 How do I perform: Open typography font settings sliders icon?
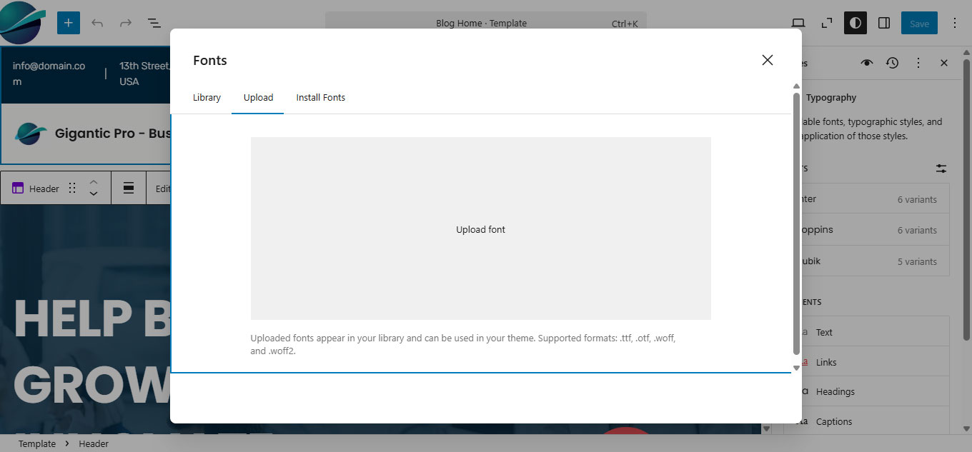[941, 169]
